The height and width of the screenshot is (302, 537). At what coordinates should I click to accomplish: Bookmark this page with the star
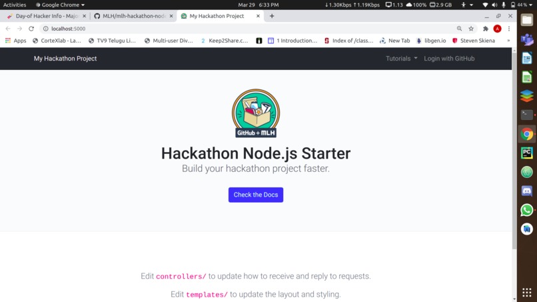point(471,29)
